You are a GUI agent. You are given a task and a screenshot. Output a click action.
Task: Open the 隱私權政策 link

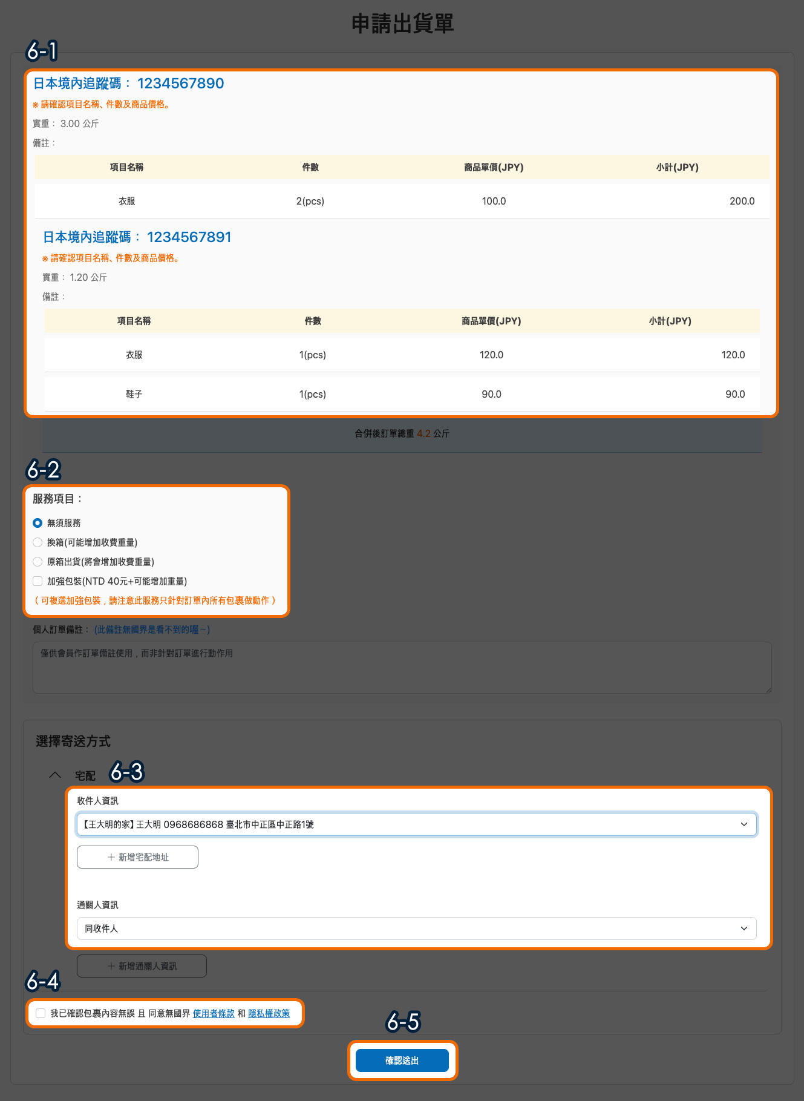pyautogui.click(x=269, y=1013)
